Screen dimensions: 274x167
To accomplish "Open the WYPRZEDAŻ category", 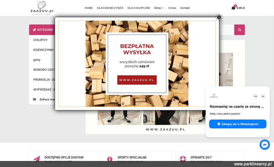I will click(44, 89).
